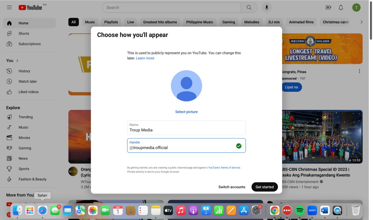Open Spotify from the dock
The height and width of the screenshot is (220, 373).
coord(299,211)
